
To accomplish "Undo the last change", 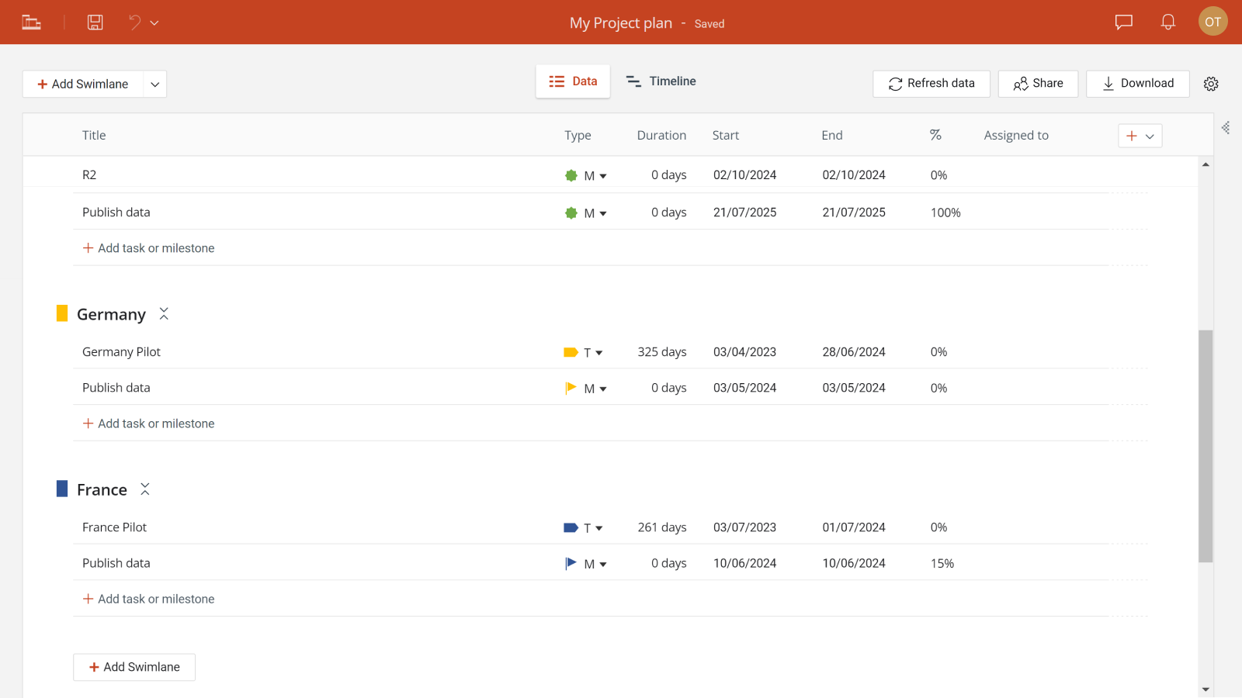I will 132,22.
